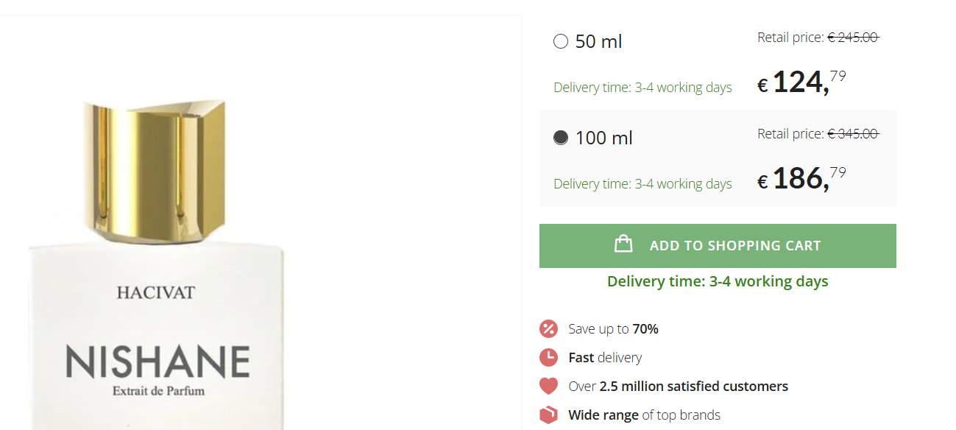Click the € 124,79 price
Image resolution: width=956 pixels, height=430 pixels.
click(x=801, y=82)
